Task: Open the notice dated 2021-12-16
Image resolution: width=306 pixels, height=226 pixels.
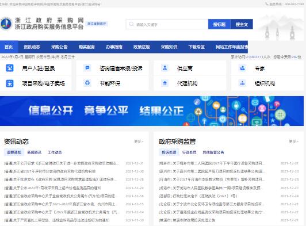Action: [61, 196]
